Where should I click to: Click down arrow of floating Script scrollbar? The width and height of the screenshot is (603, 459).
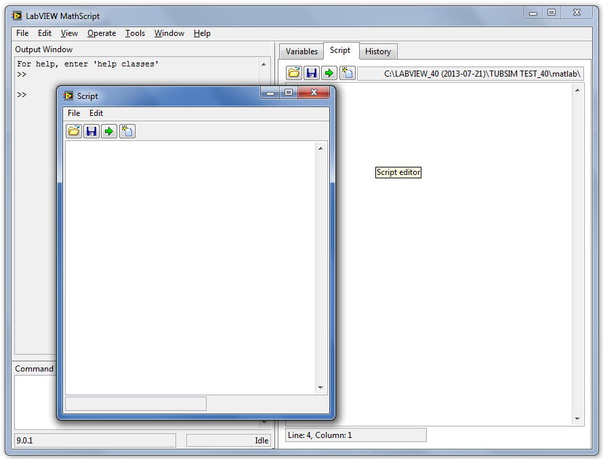click(x=320, y=387)
